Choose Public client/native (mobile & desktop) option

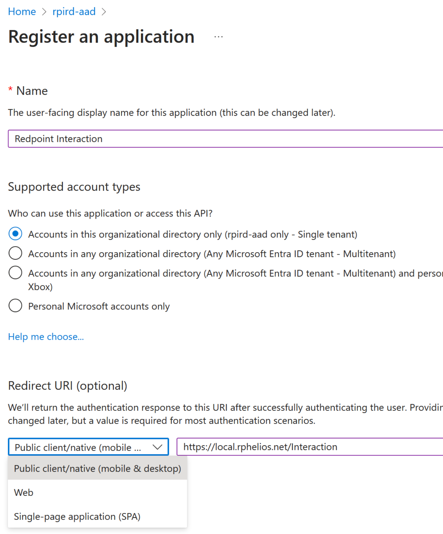[97, 468]
